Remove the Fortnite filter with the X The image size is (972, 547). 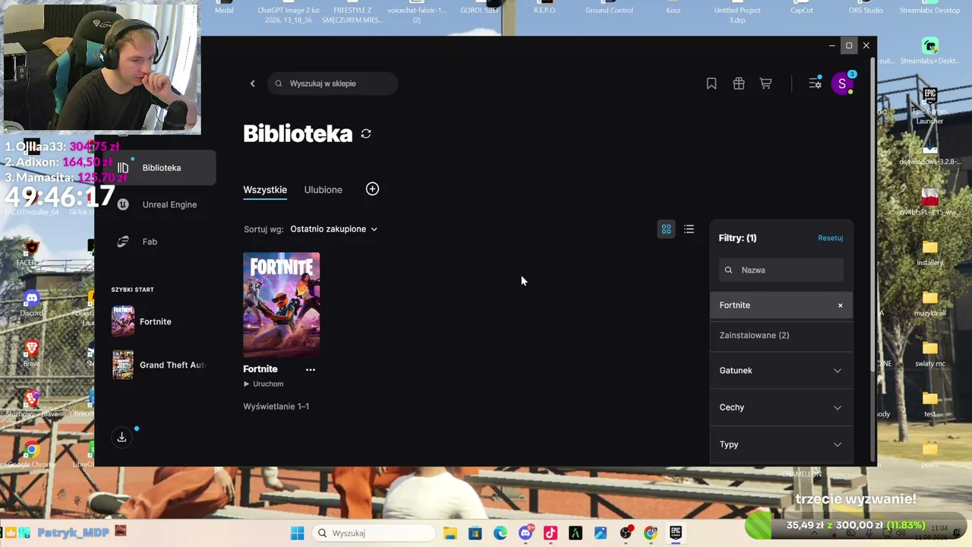click(840, 305)
